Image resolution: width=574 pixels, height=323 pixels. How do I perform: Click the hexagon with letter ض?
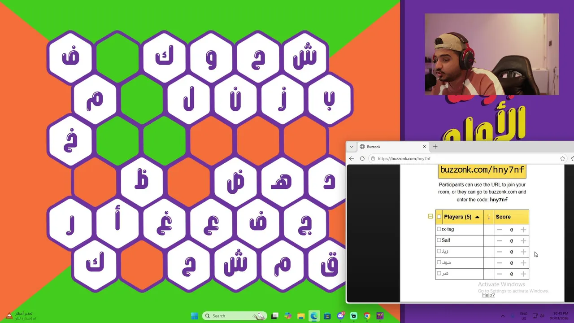236,183
